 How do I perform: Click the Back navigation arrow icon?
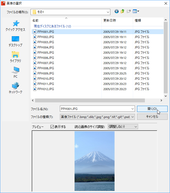117,11
